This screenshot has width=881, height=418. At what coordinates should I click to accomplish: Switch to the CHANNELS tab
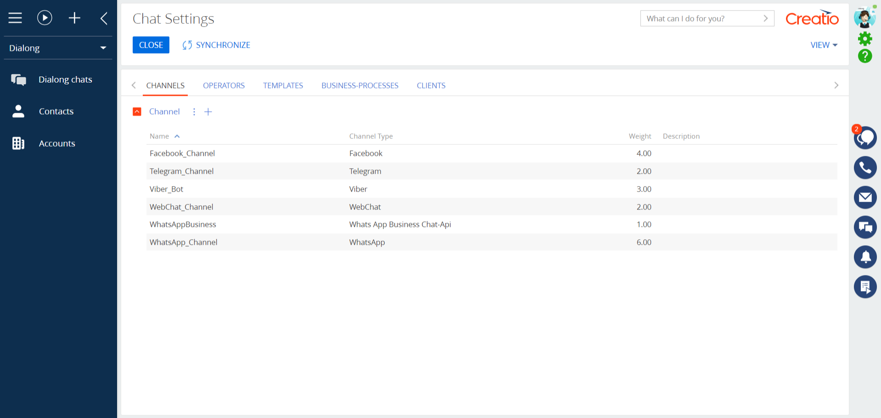click(x=165, y=86)
